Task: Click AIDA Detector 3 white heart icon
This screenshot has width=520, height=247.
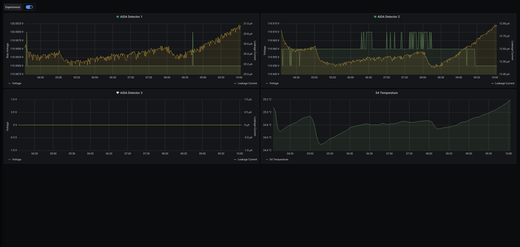Action: tap(117, 93)
